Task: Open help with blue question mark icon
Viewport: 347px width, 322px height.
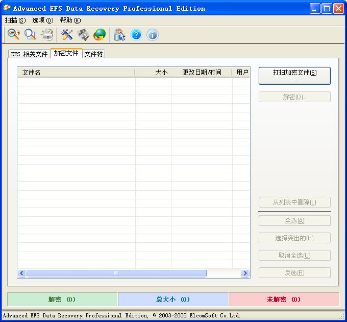Action: coord(136,35)
